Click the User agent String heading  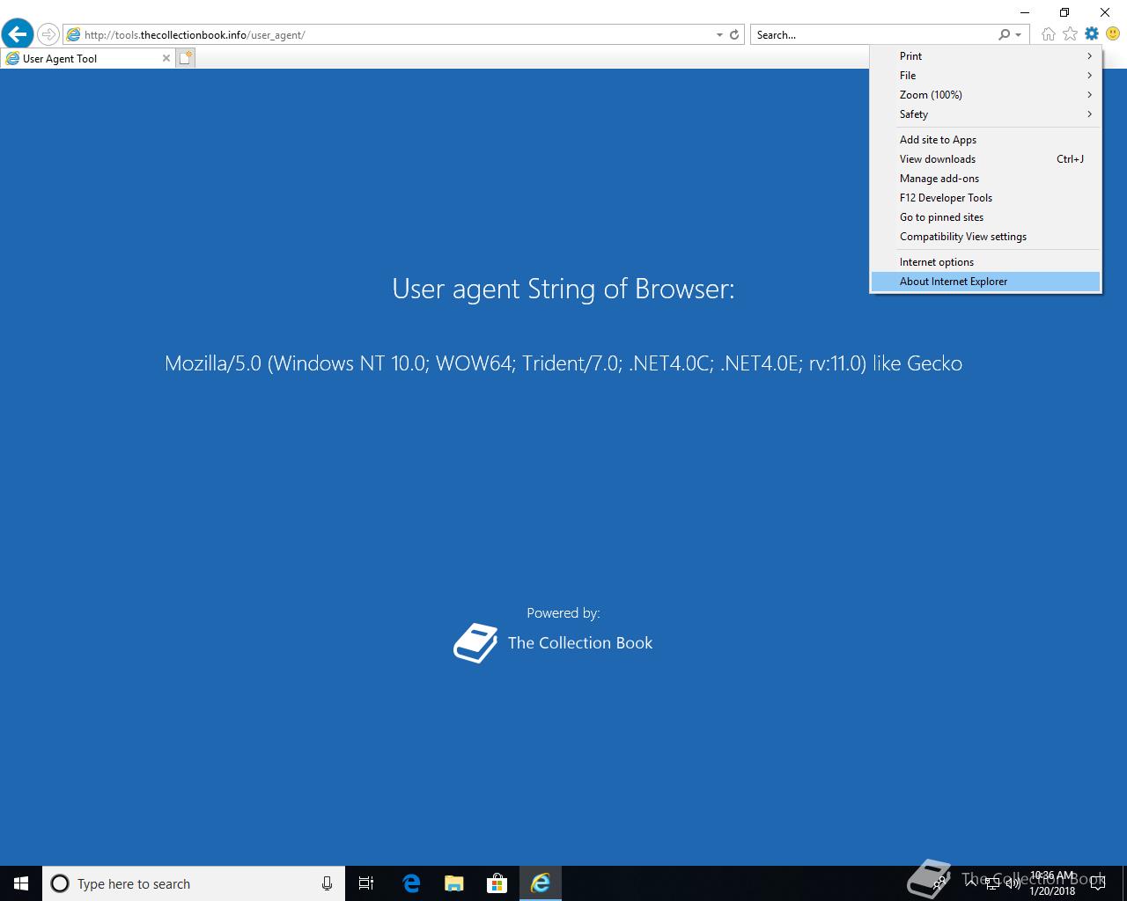pos(563,289)
